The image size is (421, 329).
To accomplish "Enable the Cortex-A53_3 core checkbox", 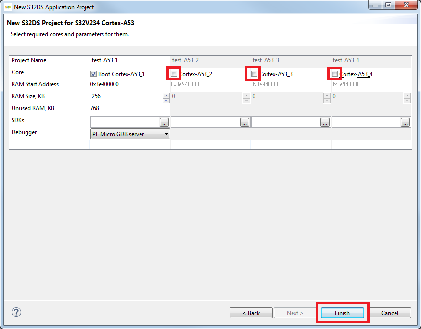I will tap(254, 74).
